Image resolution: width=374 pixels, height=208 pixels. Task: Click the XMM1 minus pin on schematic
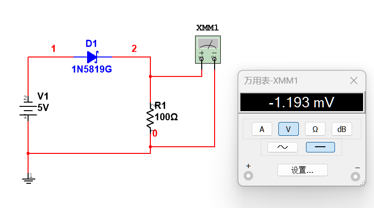[x=214, y=59]
